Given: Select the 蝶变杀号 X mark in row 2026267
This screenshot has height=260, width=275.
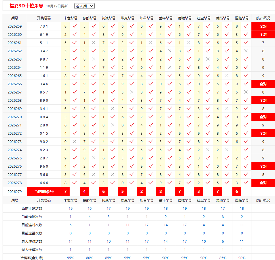Looking at the screenshot, I should 132,92.
